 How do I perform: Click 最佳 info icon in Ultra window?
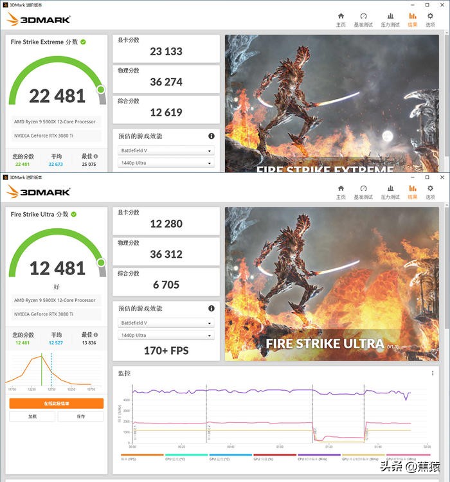point(96,335)
